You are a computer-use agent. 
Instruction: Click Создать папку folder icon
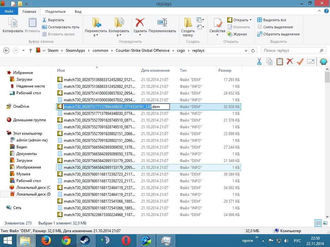pyautogui.click(x=188, y=23)
